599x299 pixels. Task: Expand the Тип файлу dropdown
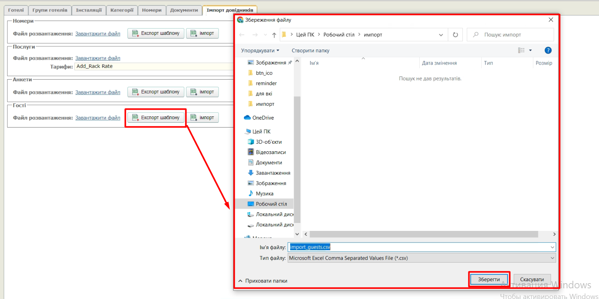[x=553, y=258]
